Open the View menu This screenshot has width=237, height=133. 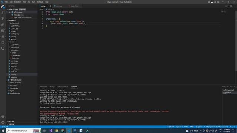coord(24,2)
